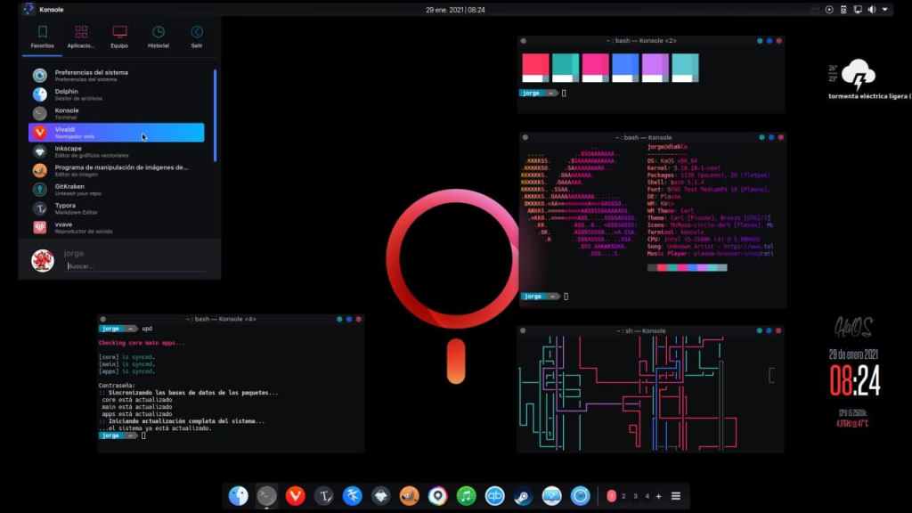The height and width of the screenshot is (513, 912).
Task: Open Dolphin file manager in the dock
Action: (239, 496)
